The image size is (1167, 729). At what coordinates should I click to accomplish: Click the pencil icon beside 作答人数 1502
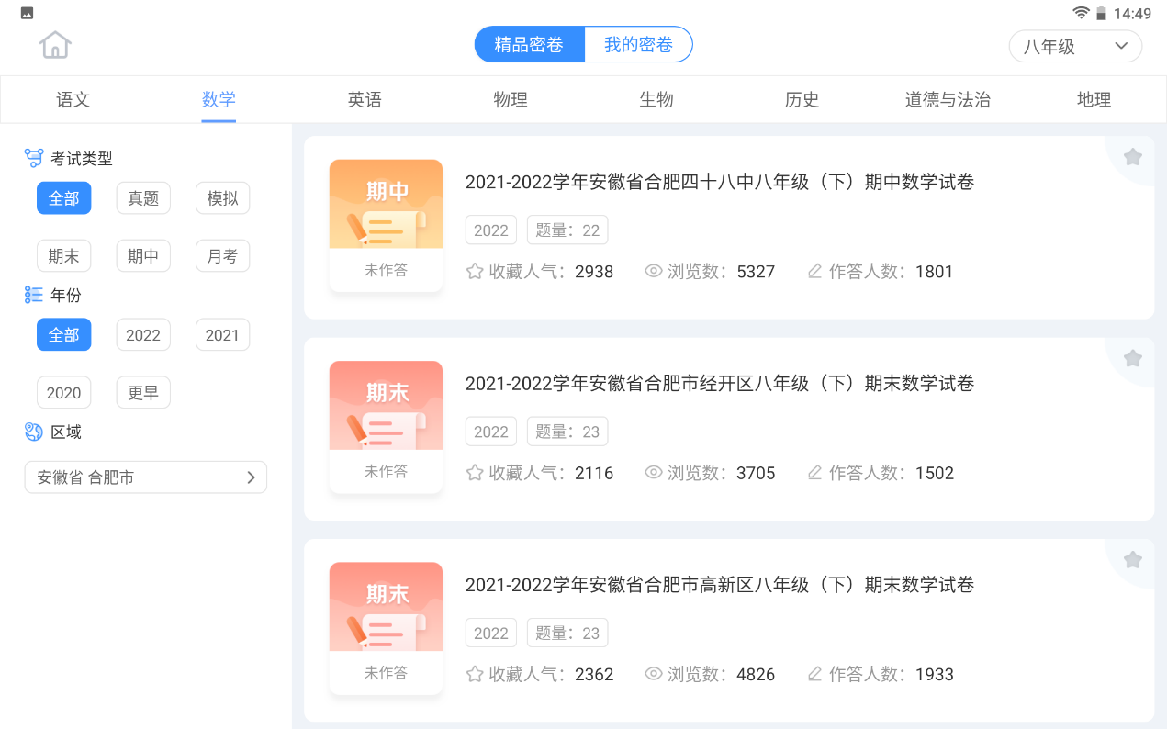pos(814,473)
